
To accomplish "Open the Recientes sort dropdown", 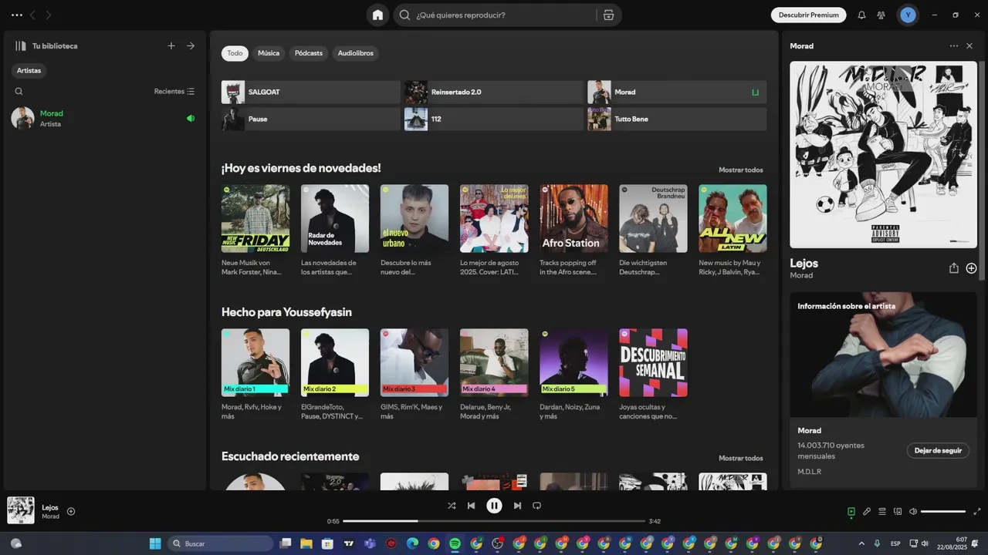I will click(174, 91).
